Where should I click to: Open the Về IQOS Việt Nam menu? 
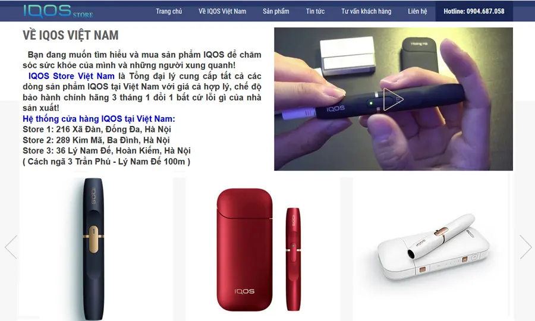tap(222, 11)
